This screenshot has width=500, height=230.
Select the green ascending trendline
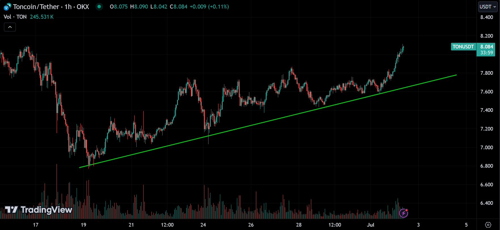coord(268,121)
